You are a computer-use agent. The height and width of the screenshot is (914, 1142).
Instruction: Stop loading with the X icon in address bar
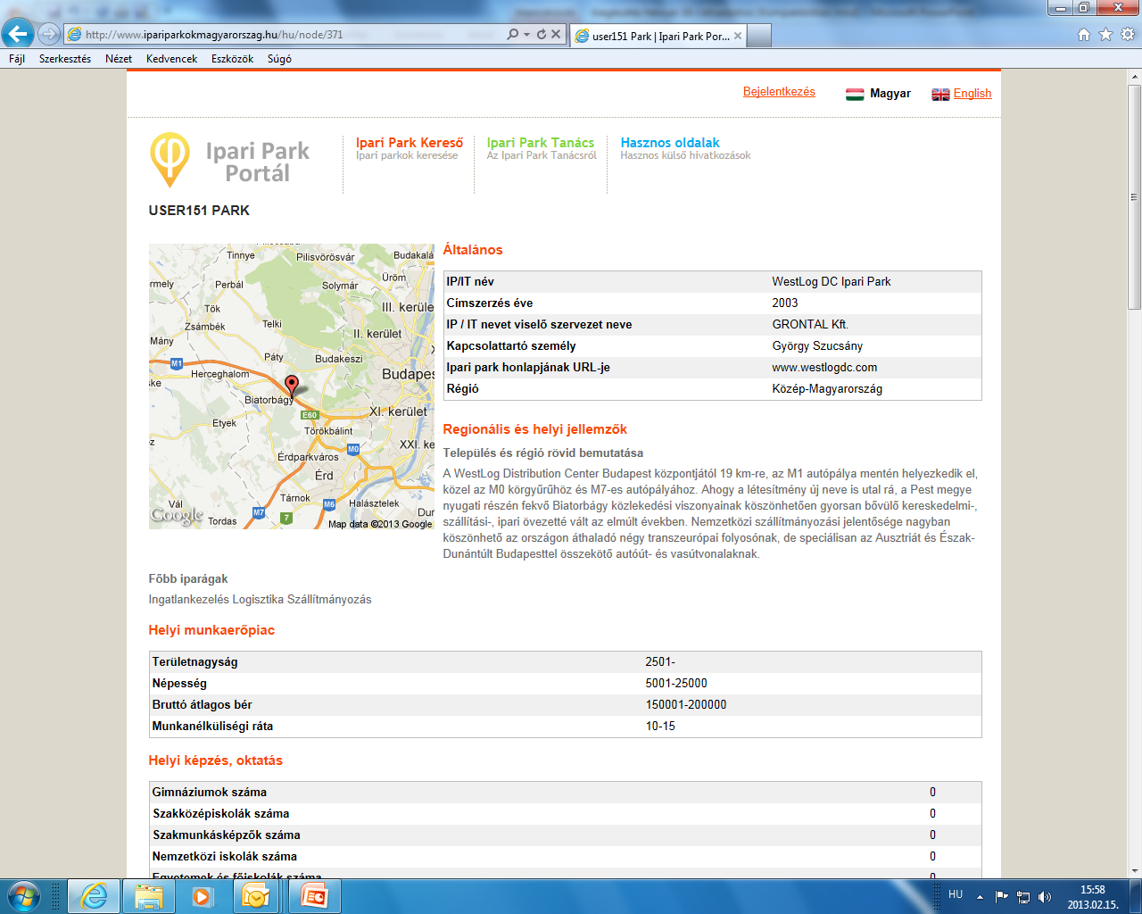(x=556, y=34)
